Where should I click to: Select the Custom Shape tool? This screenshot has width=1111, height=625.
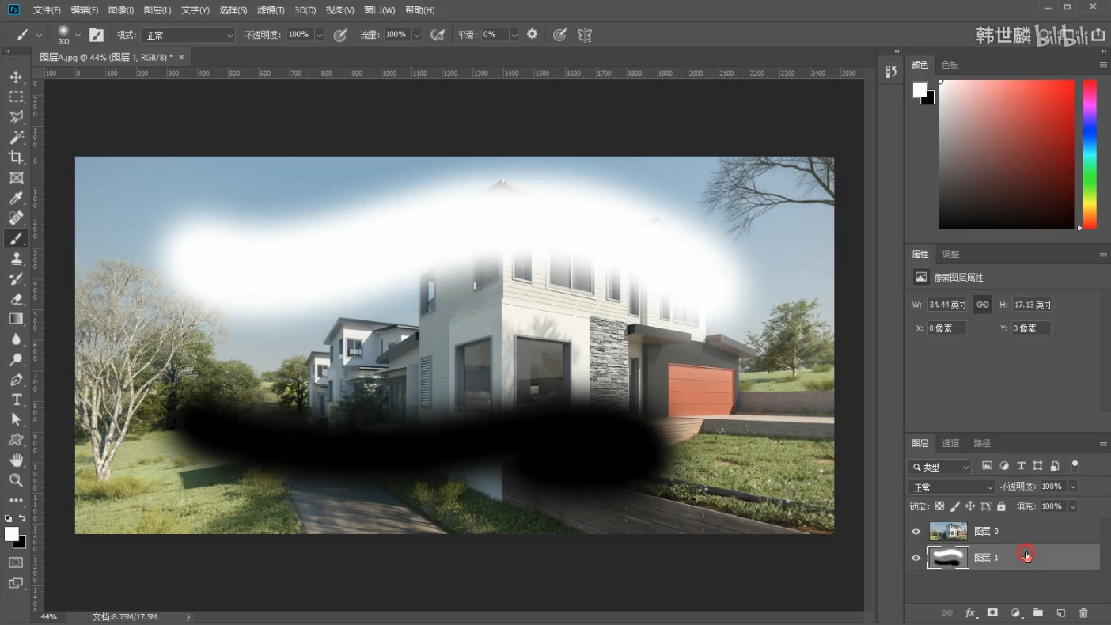[16, 440]
